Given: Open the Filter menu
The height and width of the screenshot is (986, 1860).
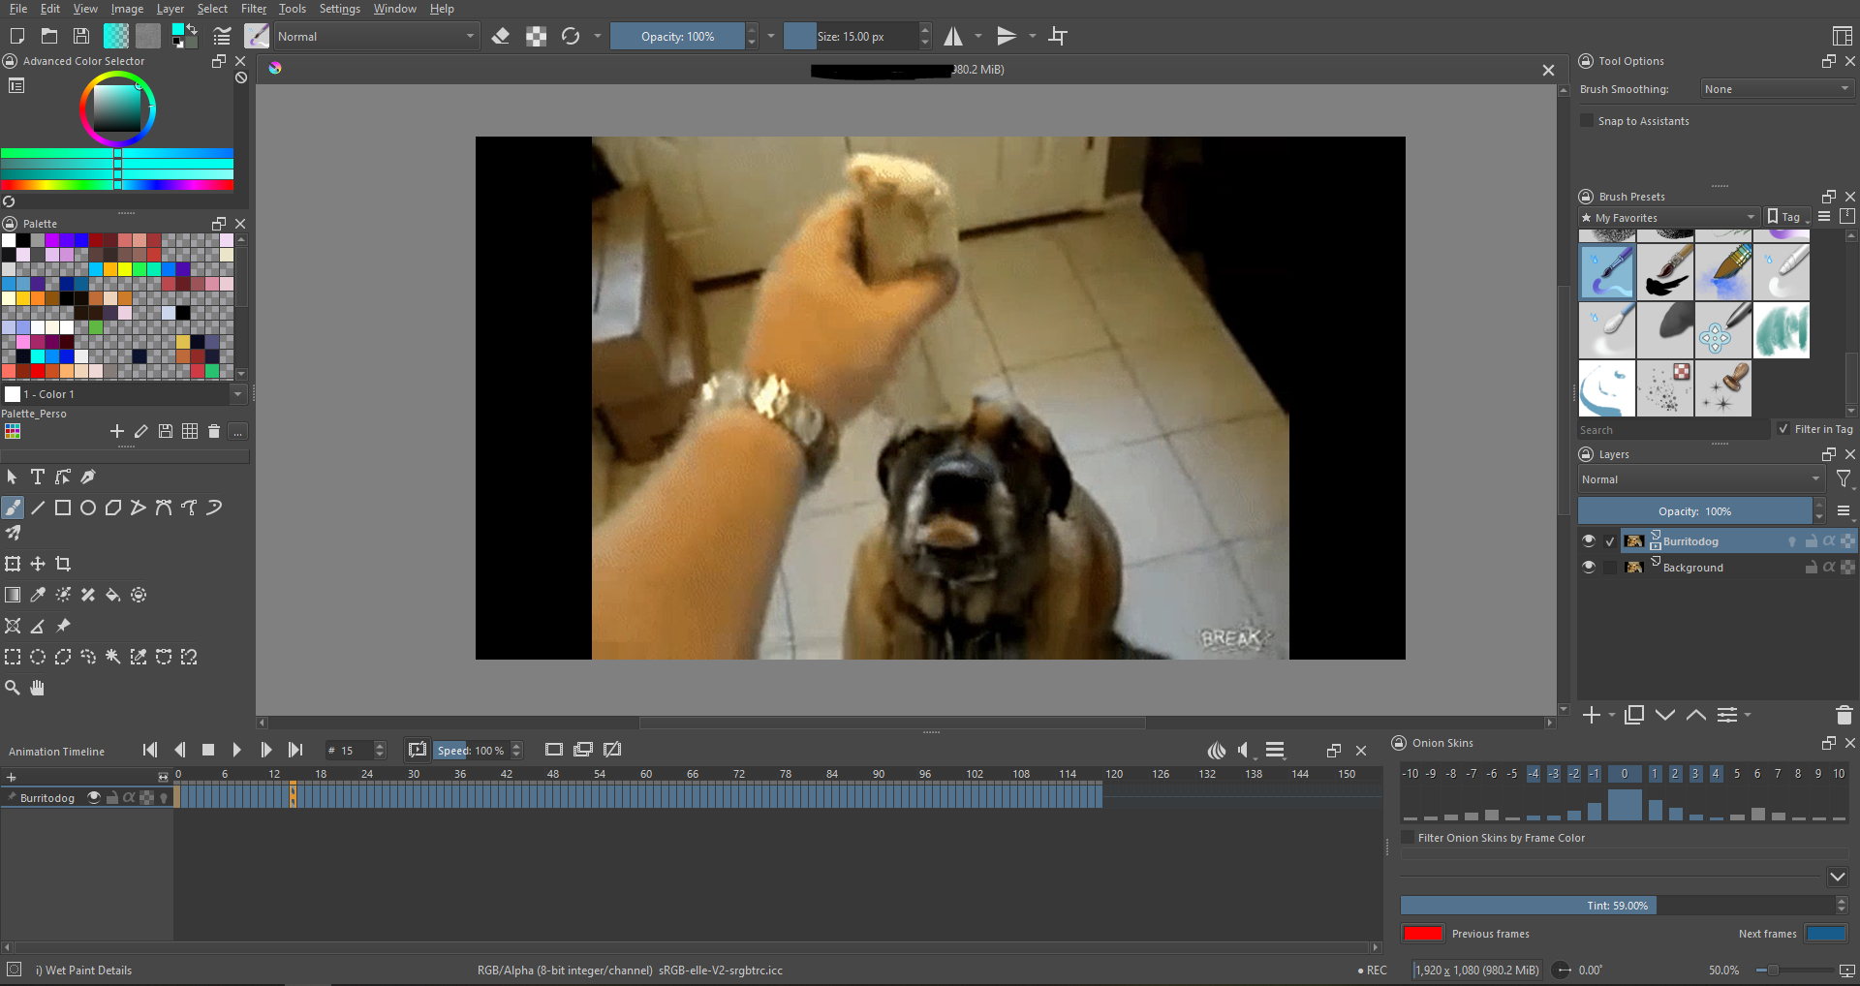Looking at the screenshot, I should click(253, 9).
